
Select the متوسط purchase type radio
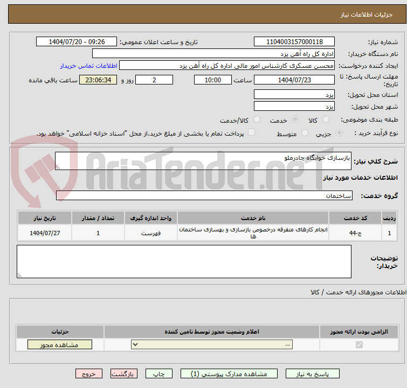click(x=305, y=133)
